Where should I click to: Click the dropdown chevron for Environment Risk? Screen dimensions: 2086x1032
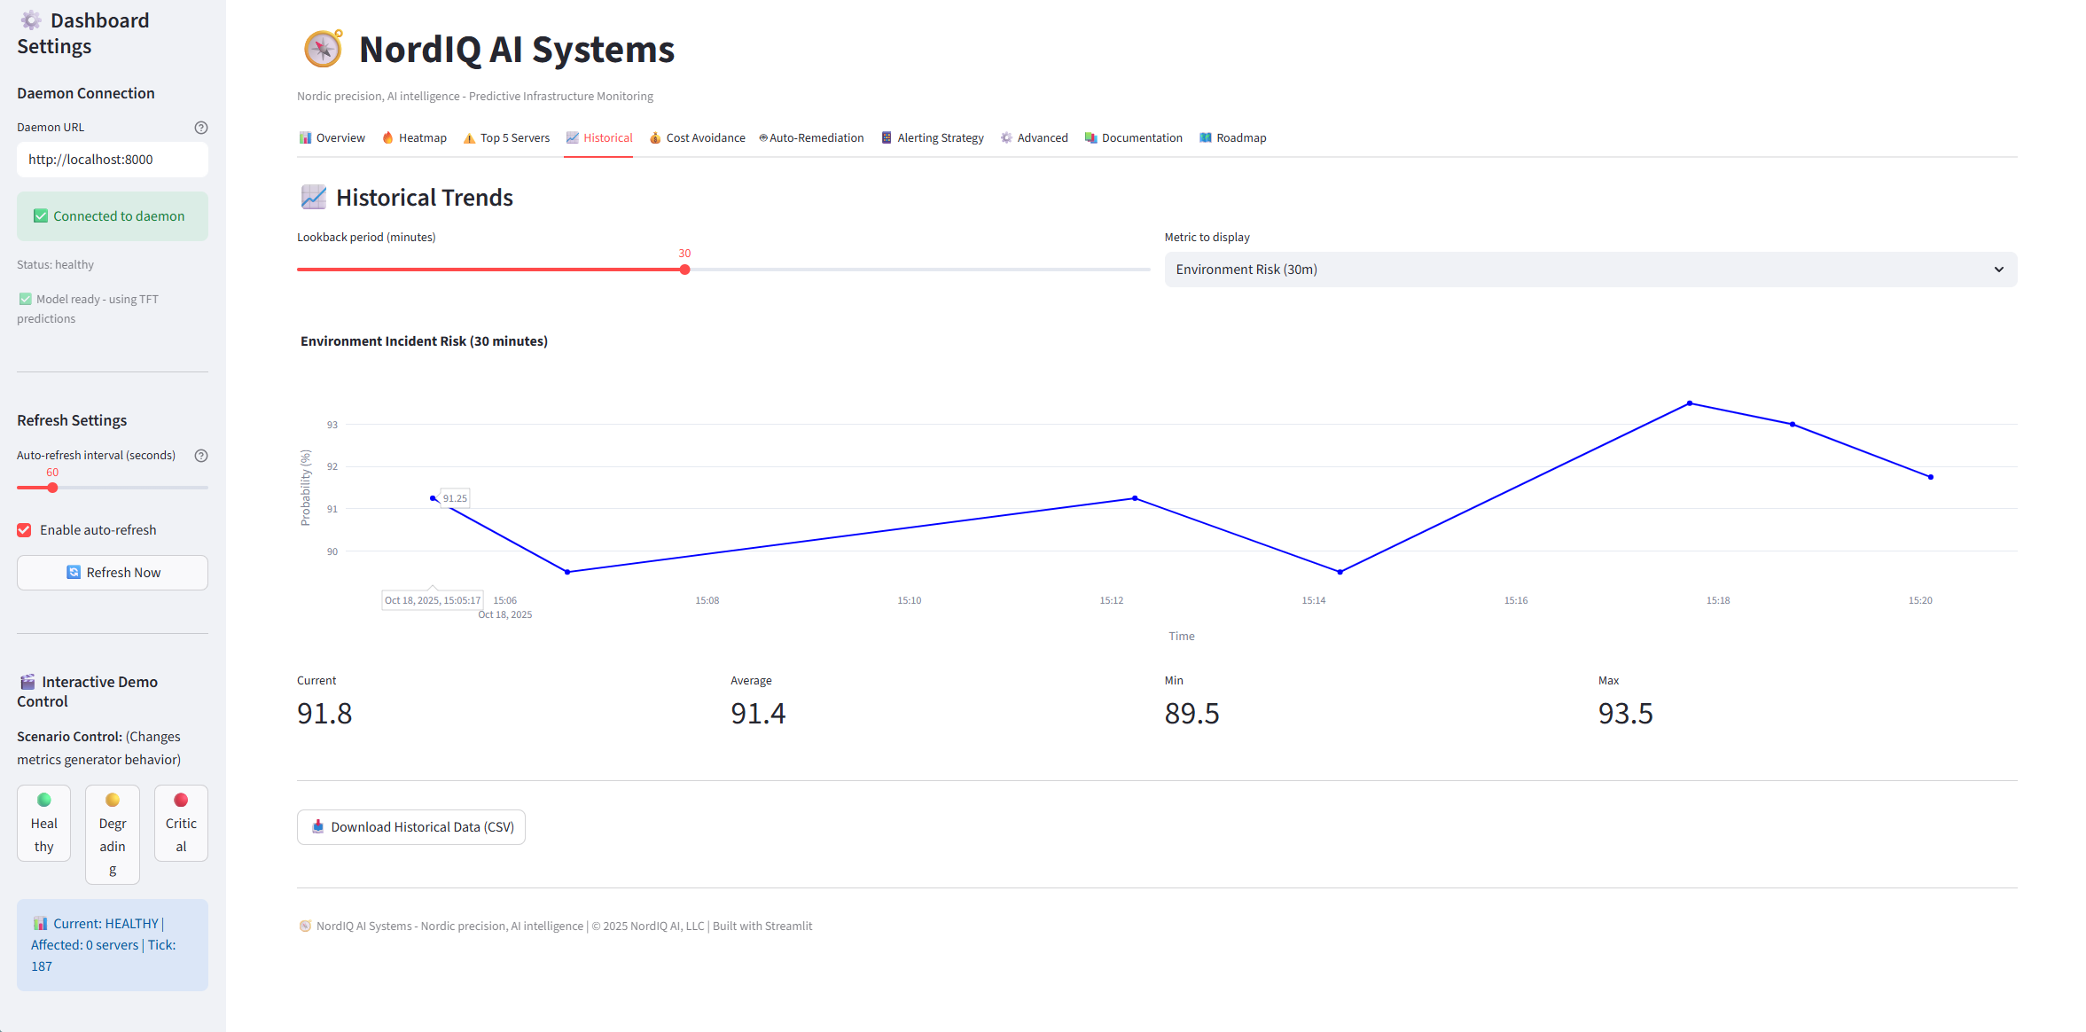(x=1998, y=270)
